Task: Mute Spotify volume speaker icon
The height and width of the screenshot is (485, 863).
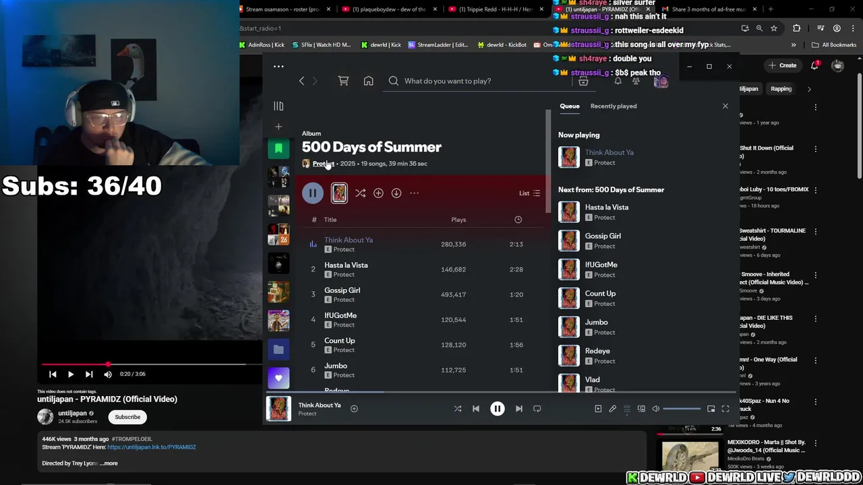Action: tap(656, 408)
